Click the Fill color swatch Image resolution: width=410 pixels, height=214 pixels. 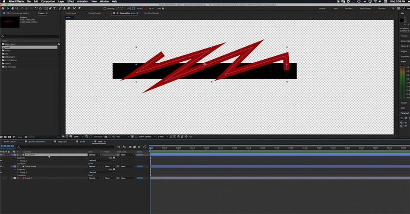point(132,8)
